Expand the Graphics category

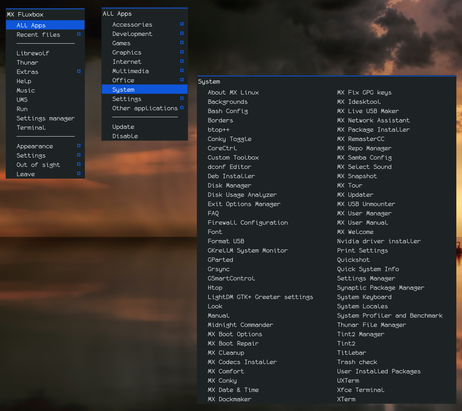click(145, 53)
